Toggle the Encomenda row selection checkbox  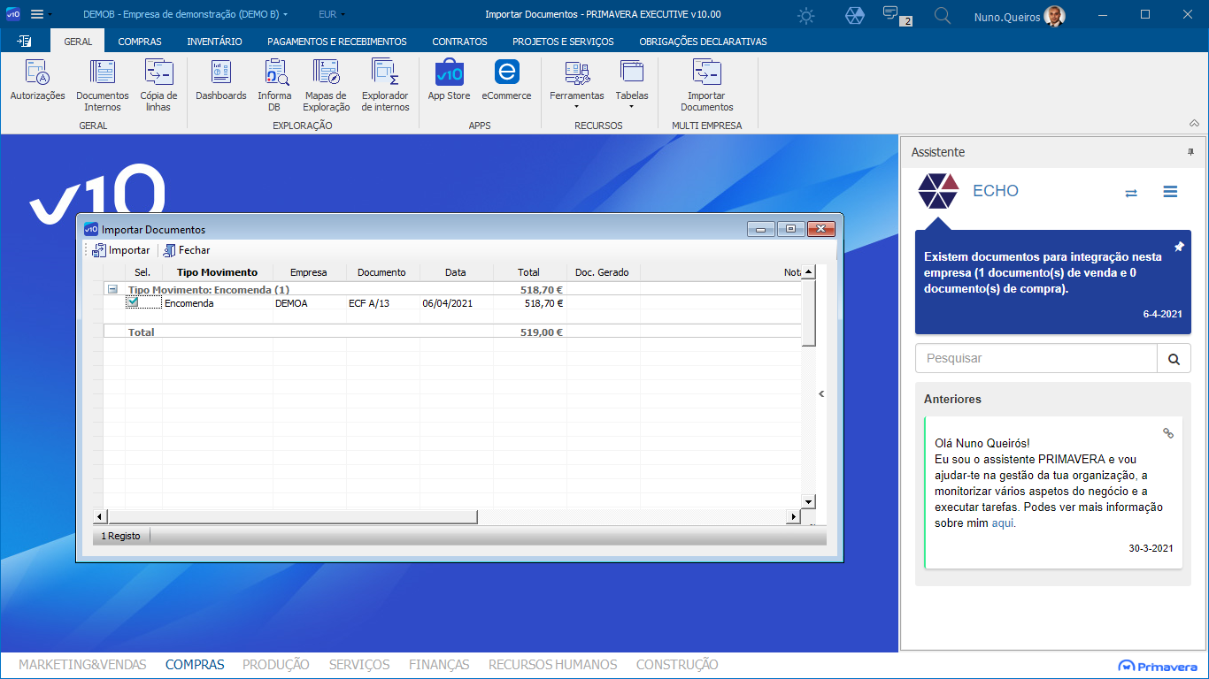pyautogui.click(x=133, y=302)
